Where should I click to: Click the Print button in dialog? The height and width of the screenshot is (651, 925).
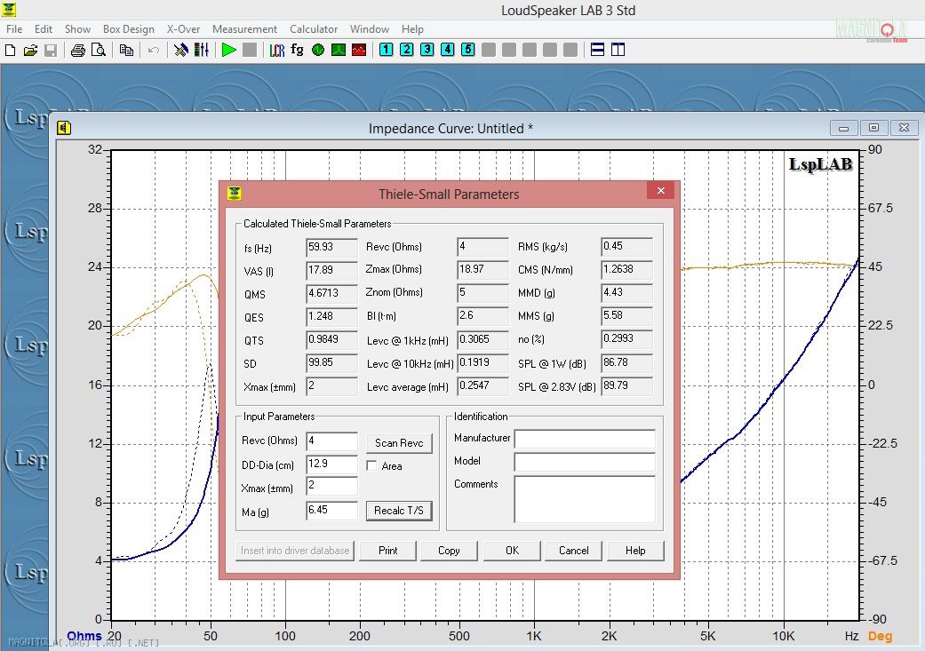388,551
